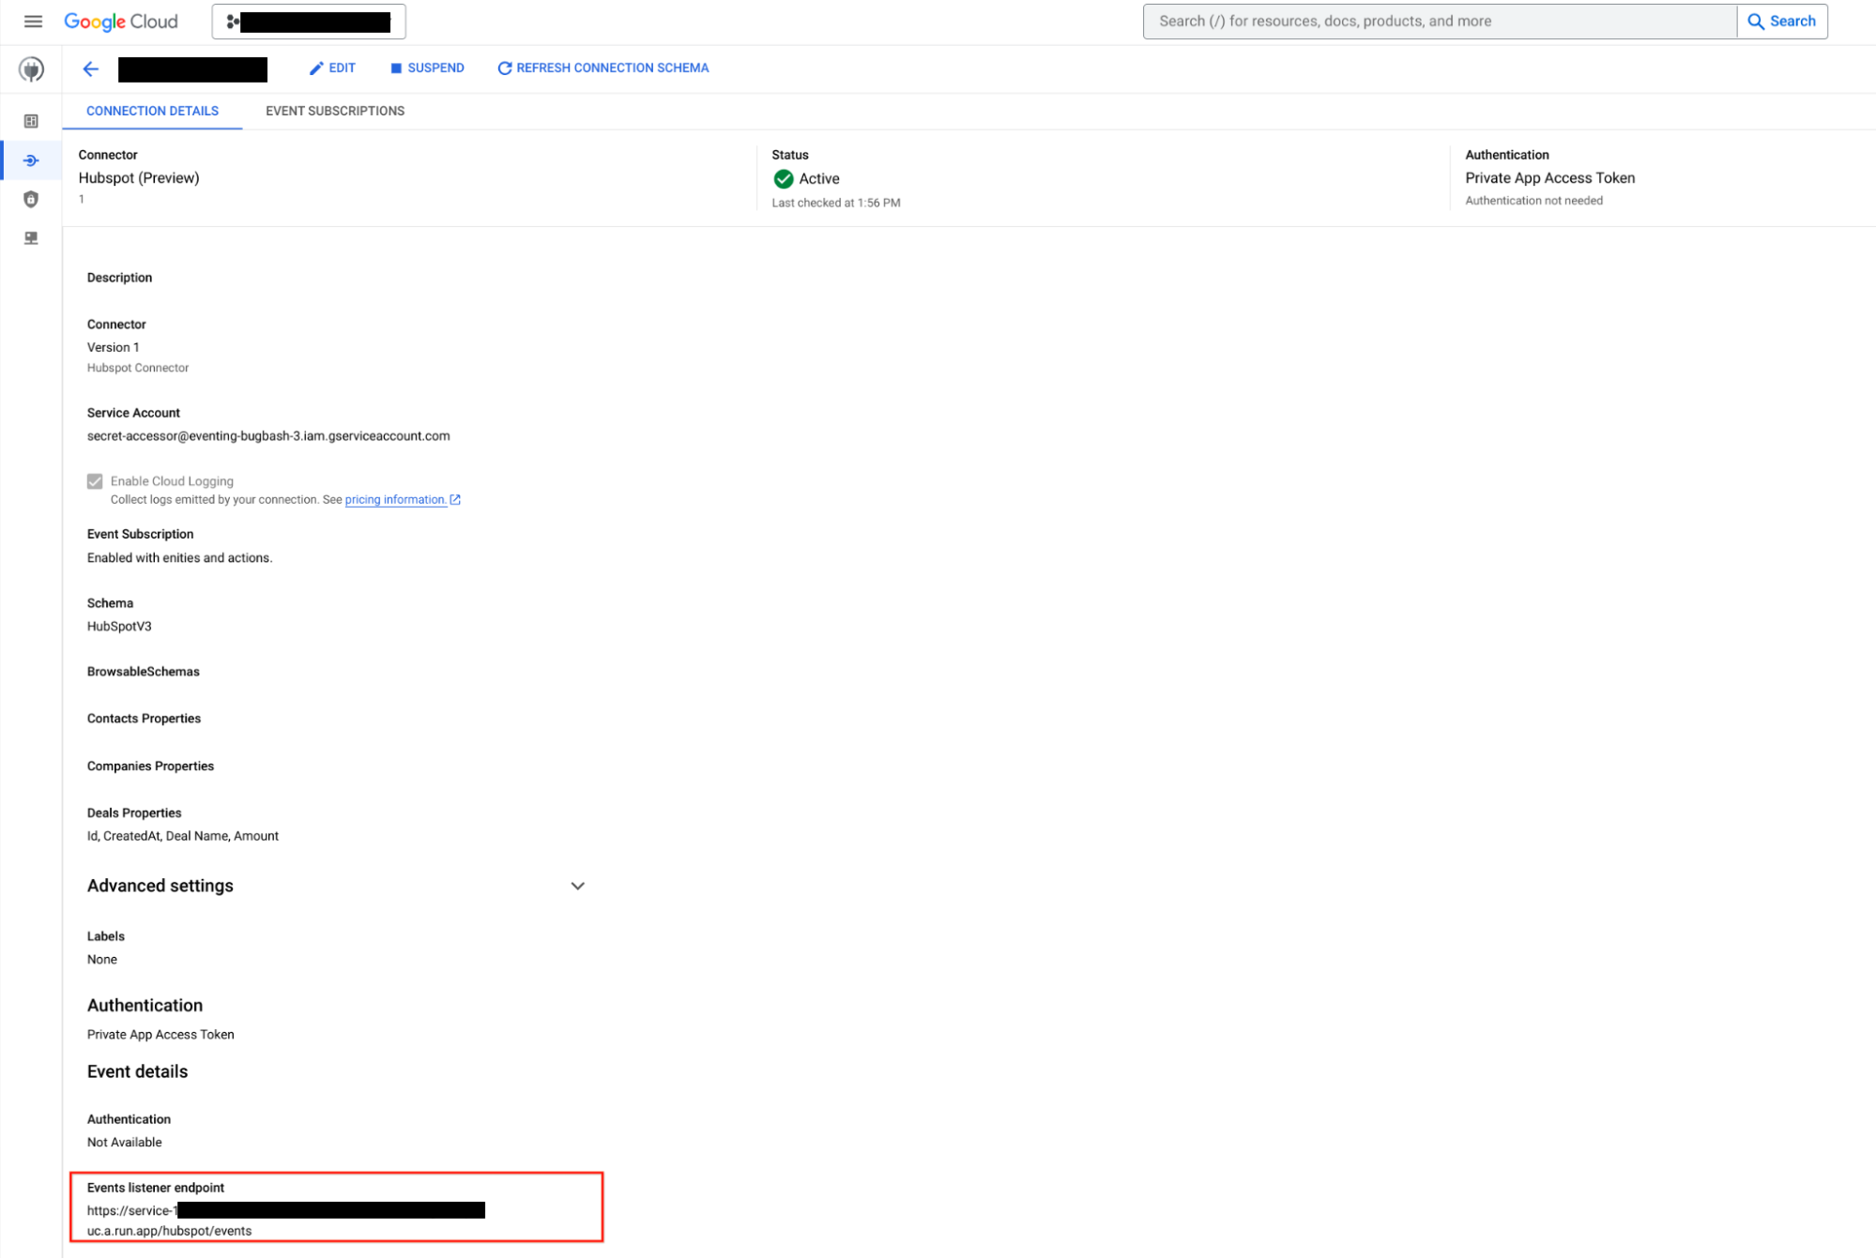The image size is (1876, 1259).
Task: Toggle the Enable Cloud Logging checkbox
Action: click(94, 480)
